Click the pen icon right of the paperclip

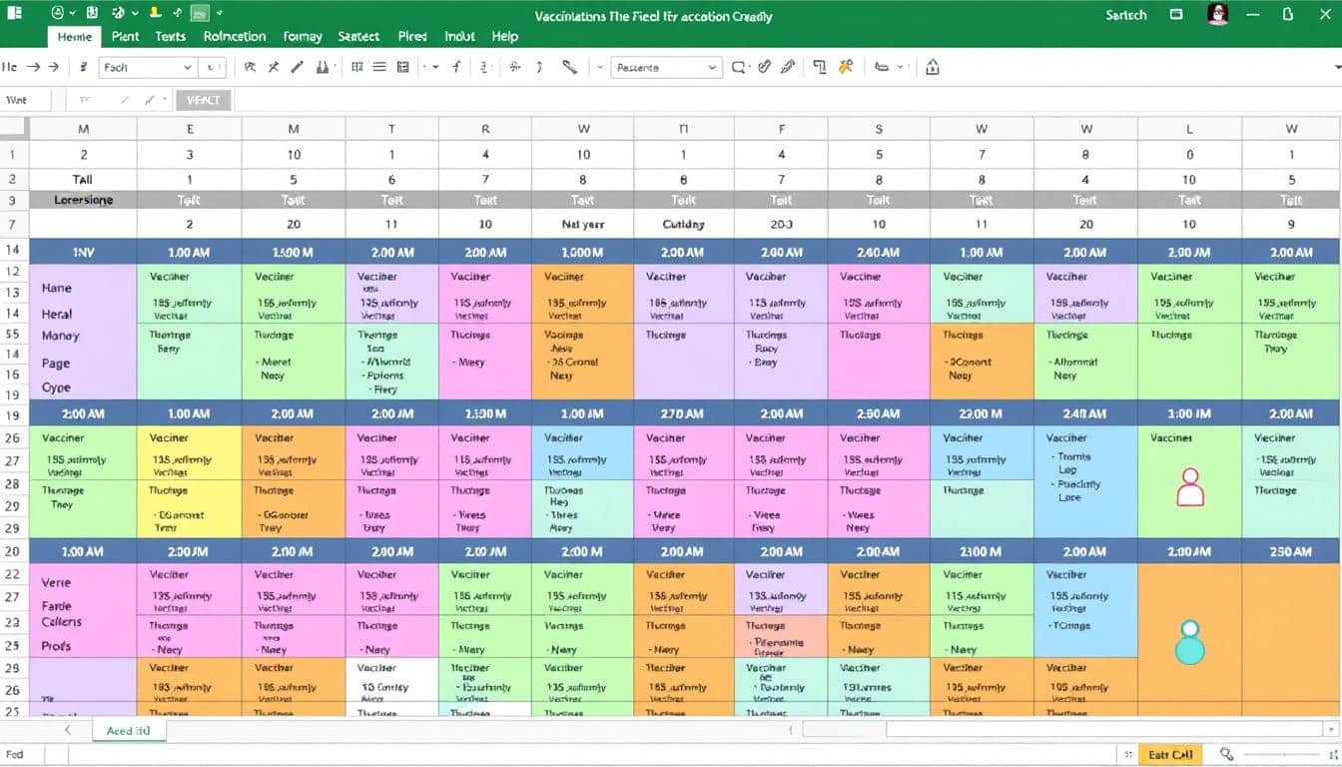[788, 67]
